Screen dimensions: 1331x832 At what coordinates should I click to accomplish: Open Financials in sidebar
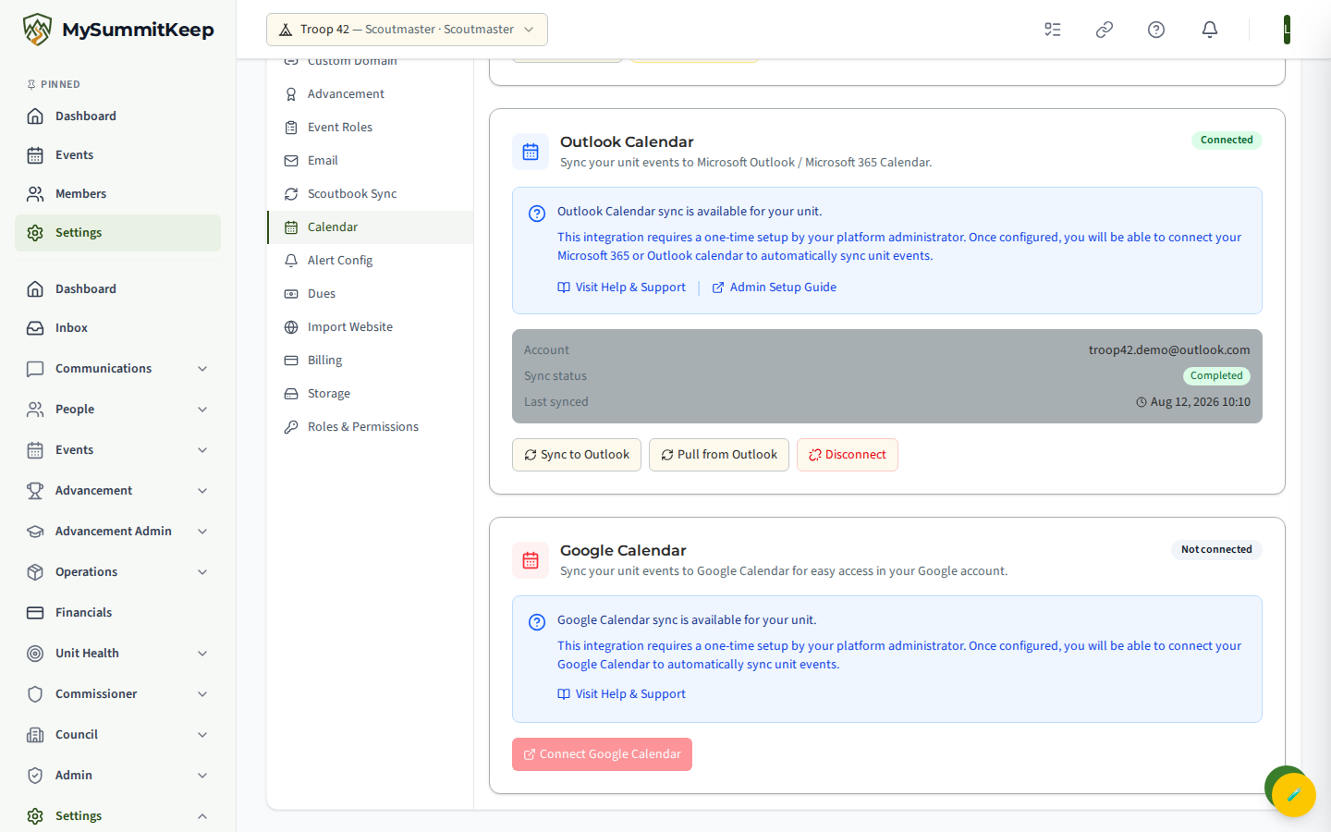(117, 613)
